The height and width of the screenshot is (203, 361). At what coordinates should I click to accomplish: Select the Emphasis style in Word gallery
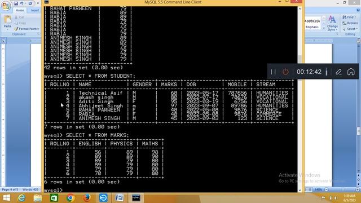pos(312,23)
